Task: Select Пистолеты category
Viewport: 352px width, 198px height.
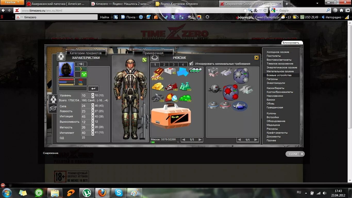Action: 274,56
